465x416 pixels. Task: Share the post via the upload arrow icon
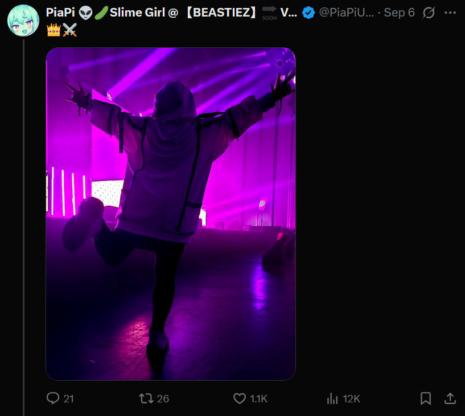click(450, 398)
